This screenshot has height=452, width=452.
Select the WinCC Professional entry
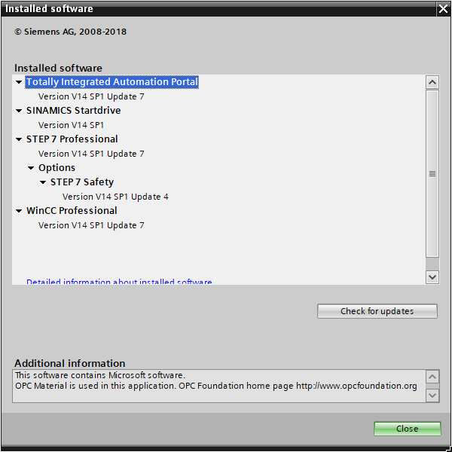click(x=72, y=211)
